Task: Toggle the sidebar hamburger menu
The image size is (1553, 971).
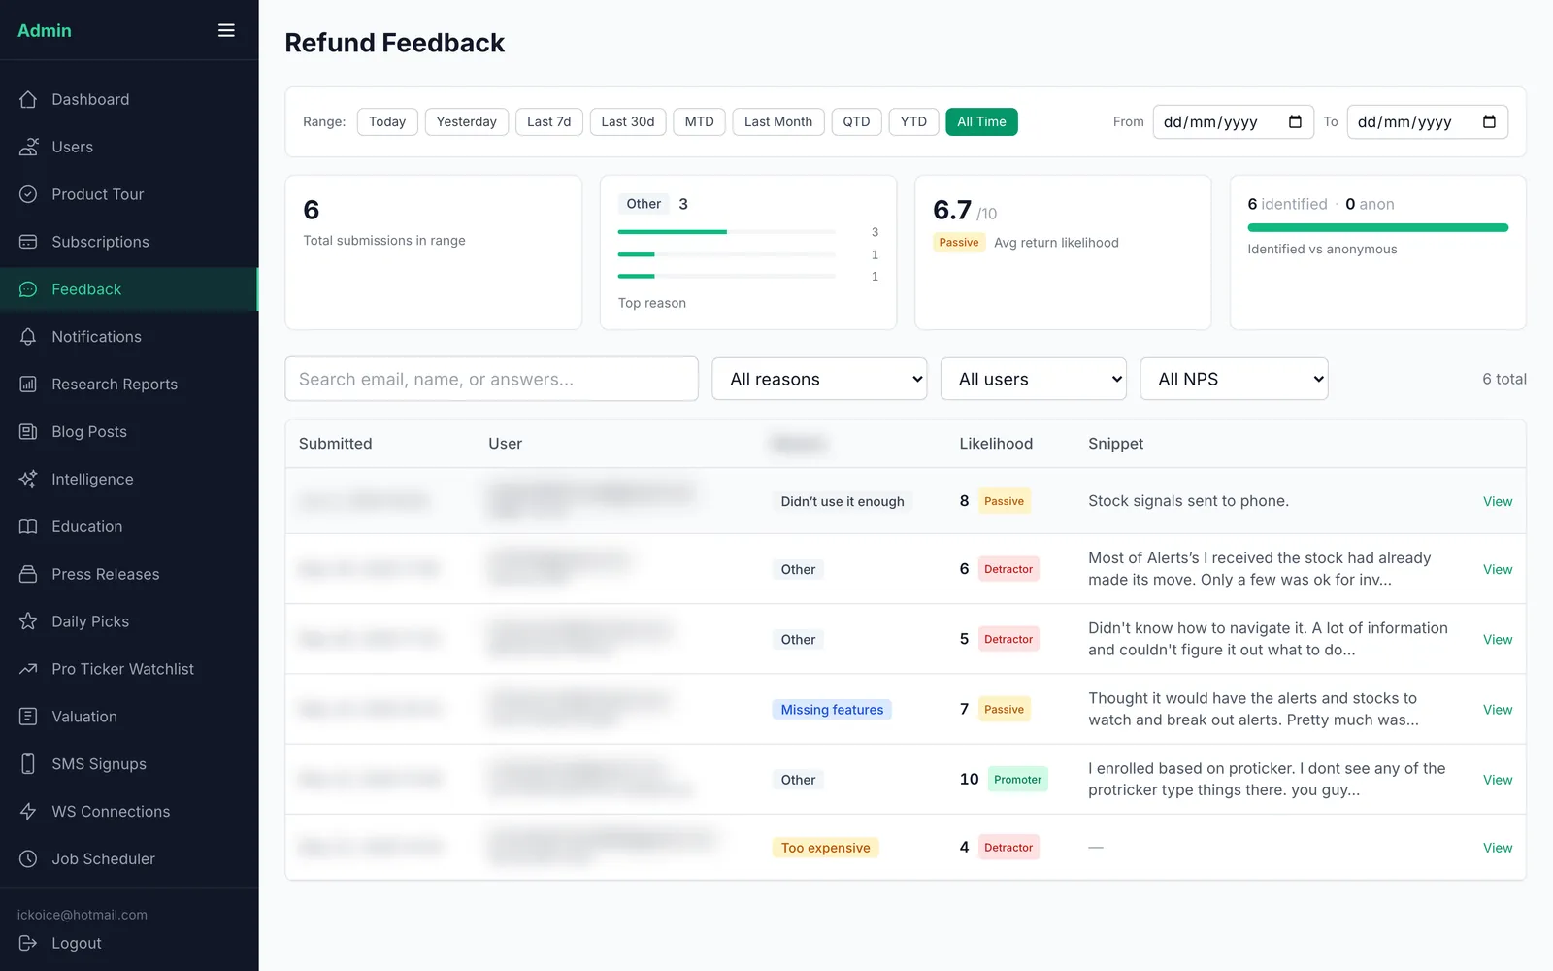Action: (x=226, y=30)
